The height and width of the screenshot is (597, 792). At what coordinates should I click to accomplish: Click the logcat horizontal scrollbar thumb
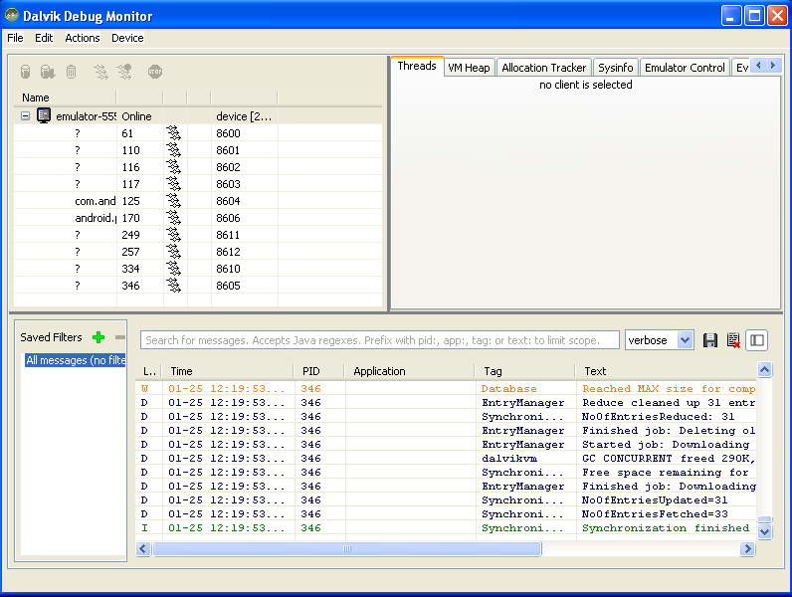pyautogui.click(x=347, y=548)
